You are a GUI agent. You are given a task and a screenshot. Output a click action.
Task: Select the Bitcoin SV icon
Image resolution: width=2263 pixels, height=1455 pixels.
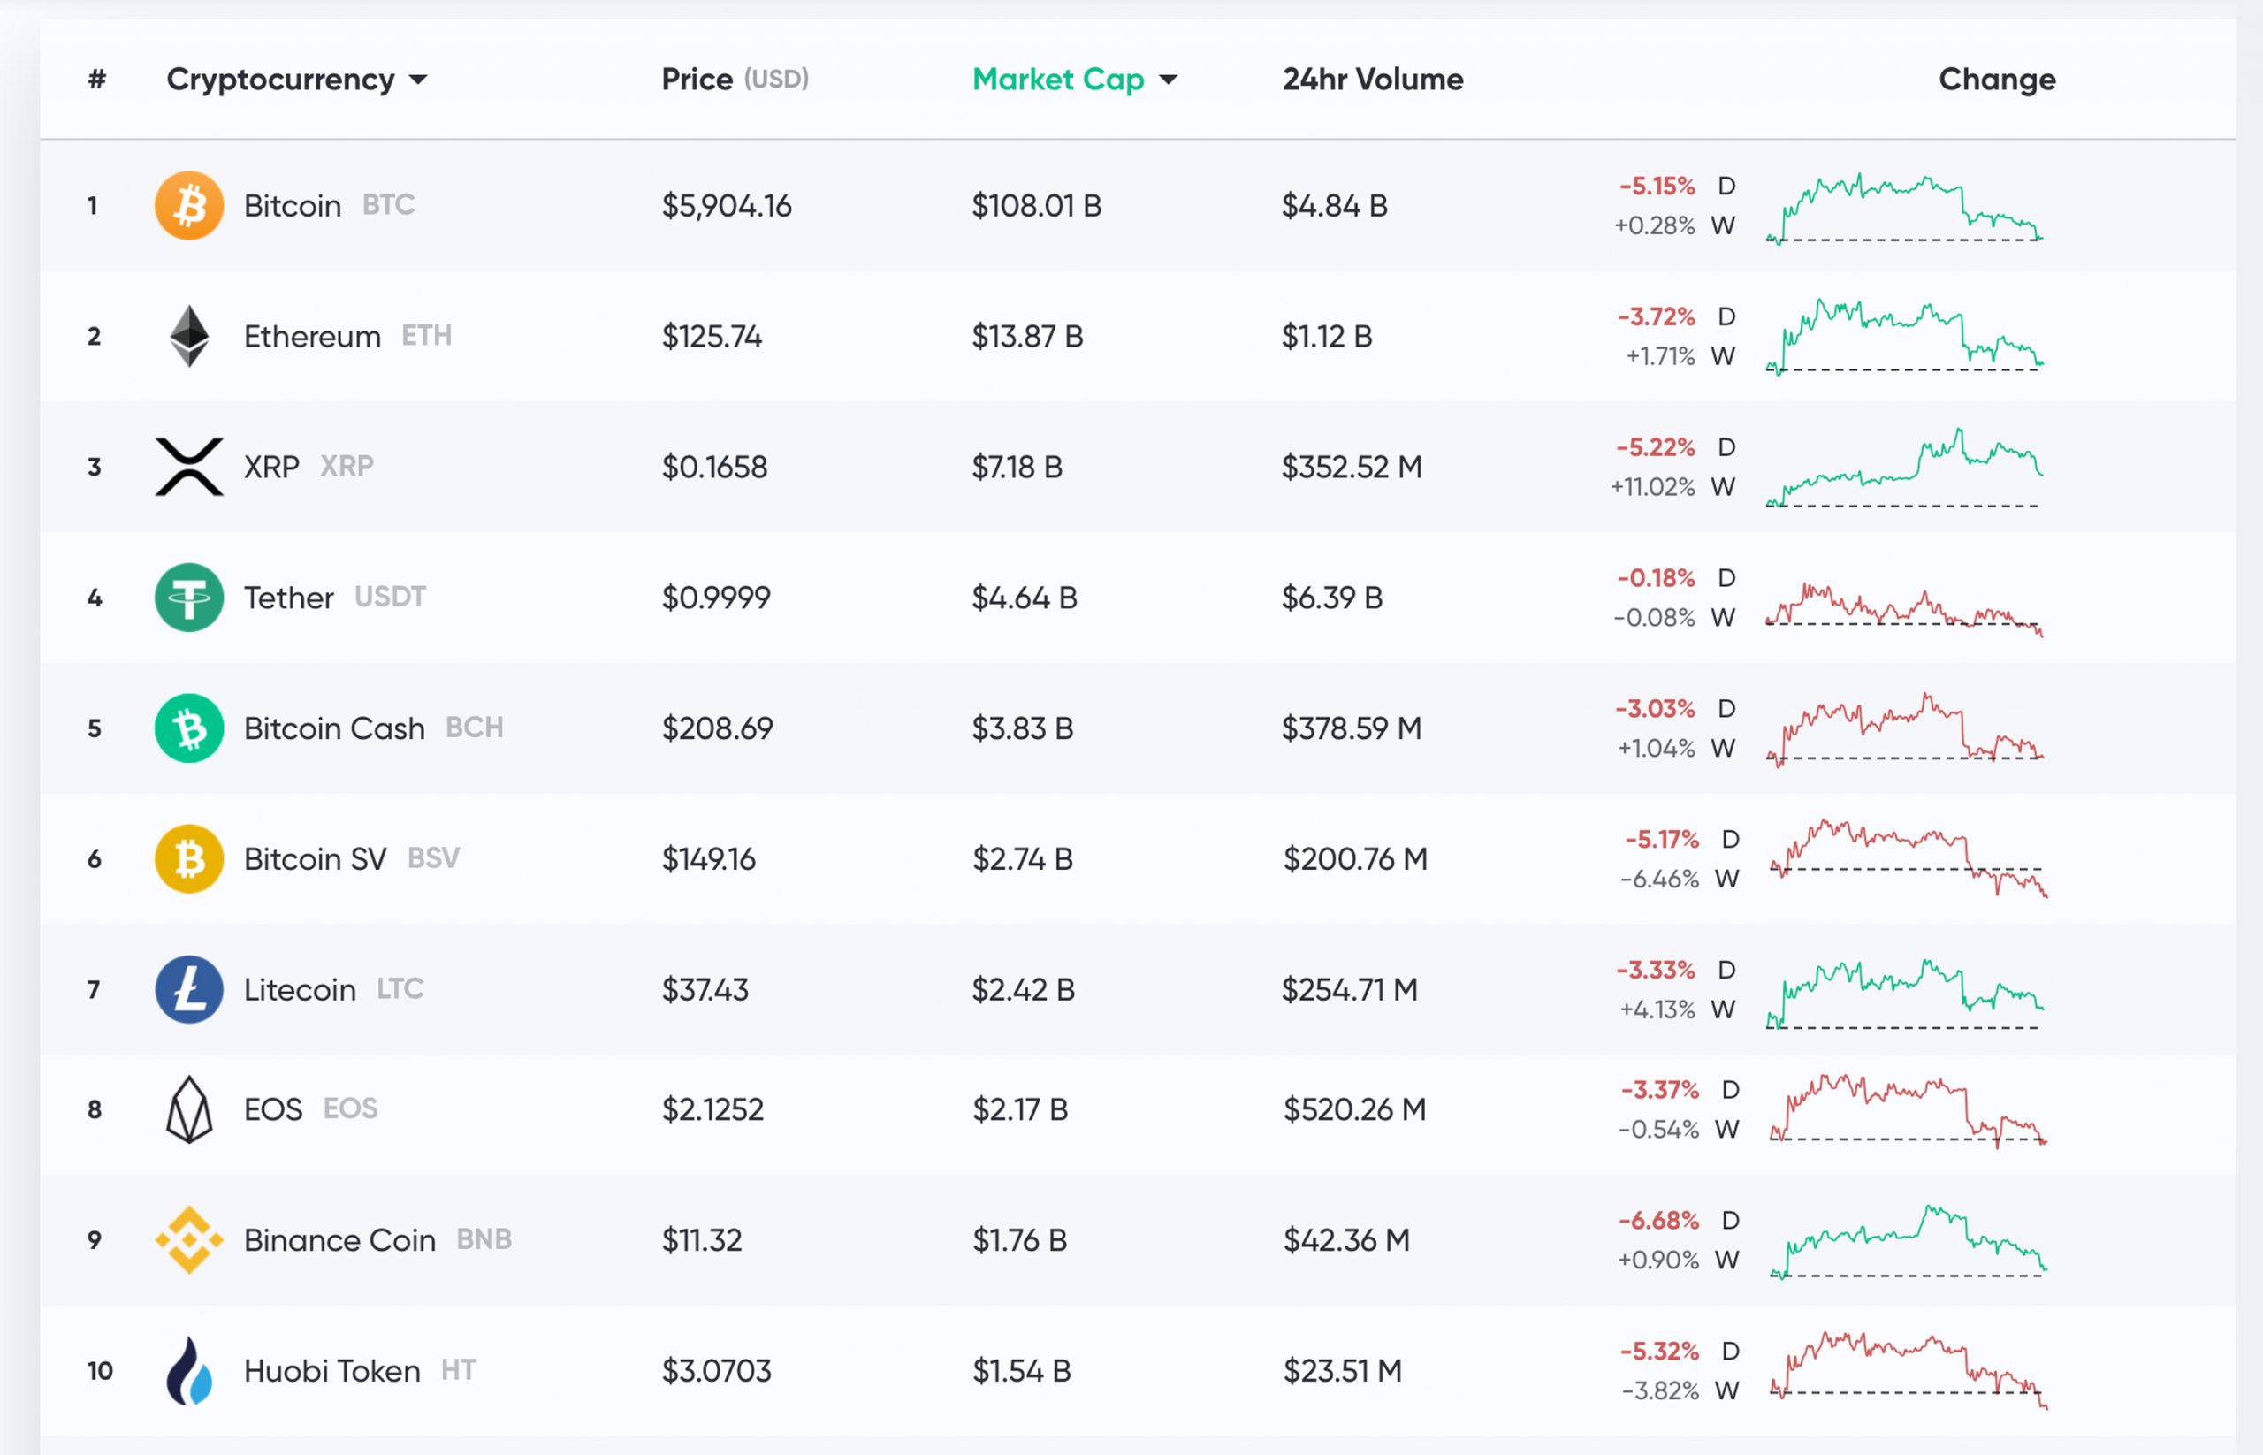tap(188, 857)
